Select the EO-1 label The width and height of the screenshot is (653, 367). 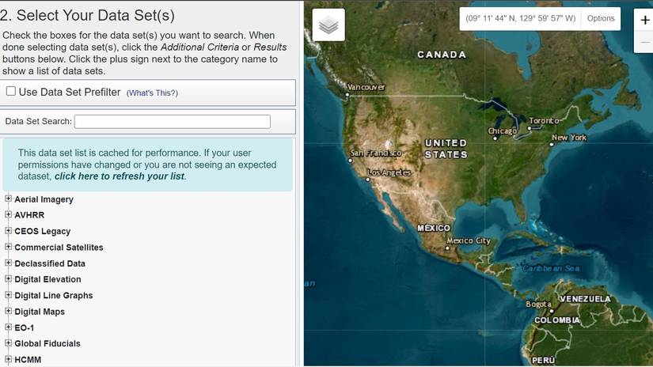(25, 328)
